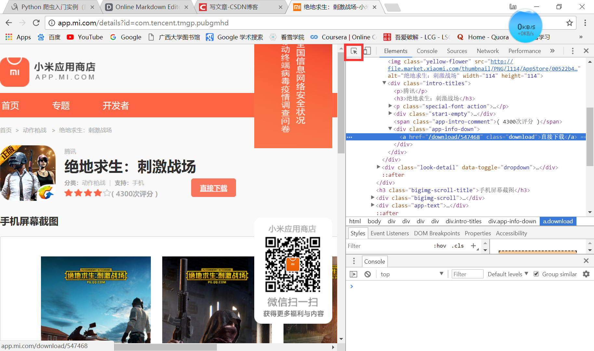
Task: Show the console sidebar
Action: [353, 274]
